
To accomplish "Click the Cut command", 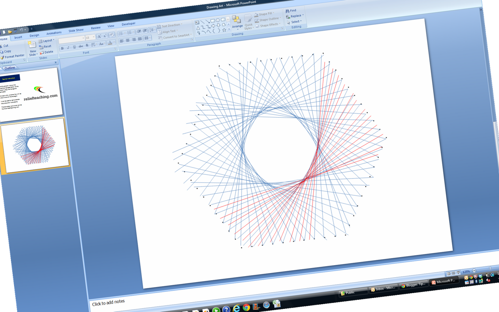I will [x=4, y=46].
